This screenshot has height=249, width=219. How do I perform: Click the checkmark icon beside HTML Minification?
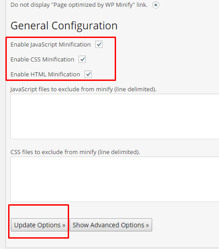tap(88, 74)
